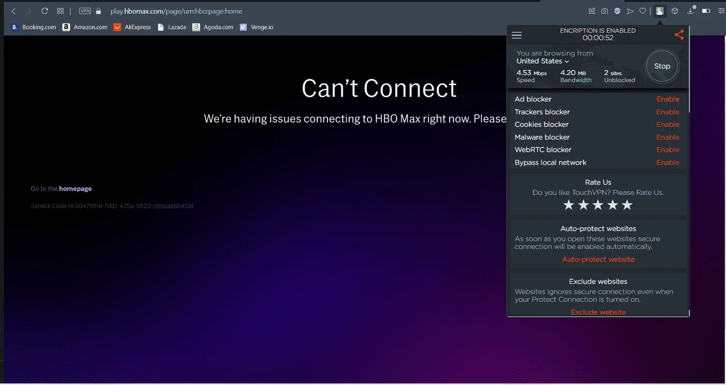Open the downloads icon
This screenshot has height=385, width=726.
[691, 11]
